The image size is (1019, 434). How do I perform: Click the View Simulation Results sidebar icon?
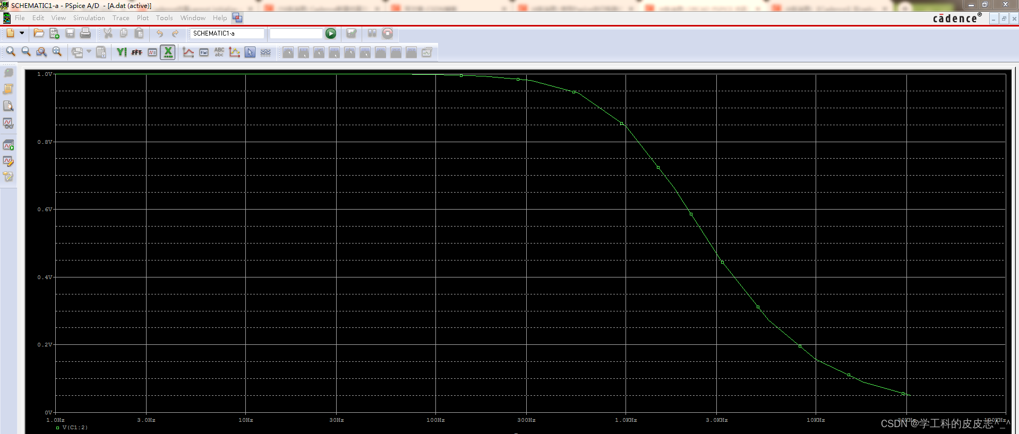tap(8, 123)
